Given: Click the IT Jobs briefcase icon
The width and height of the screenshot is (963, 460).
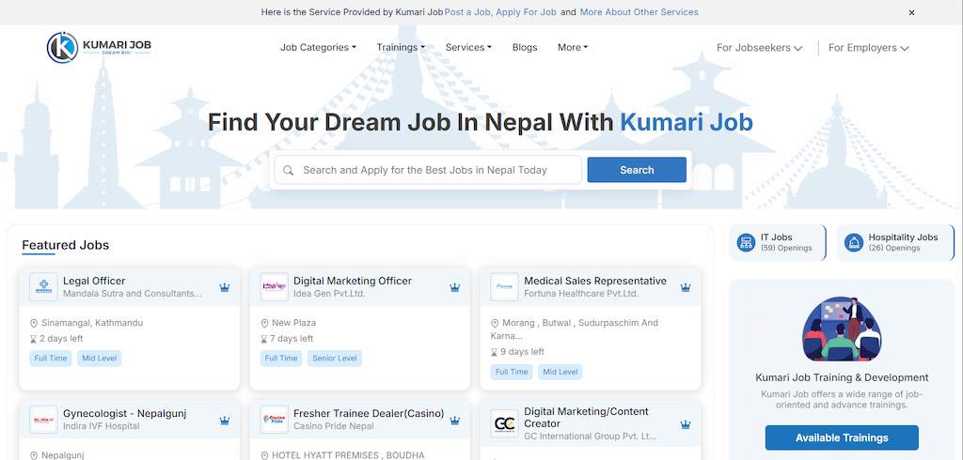Looking at the screenshot, I should click(x=747, y=242).
